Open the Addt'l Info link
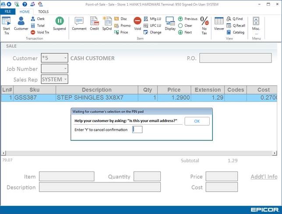Screen dimensions: 282x214 point(264,177)
